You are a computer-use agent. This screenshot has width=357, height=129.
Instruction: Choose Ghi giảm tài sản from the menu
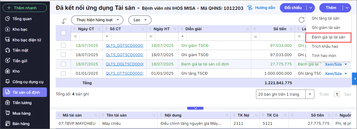click(326, 28)
